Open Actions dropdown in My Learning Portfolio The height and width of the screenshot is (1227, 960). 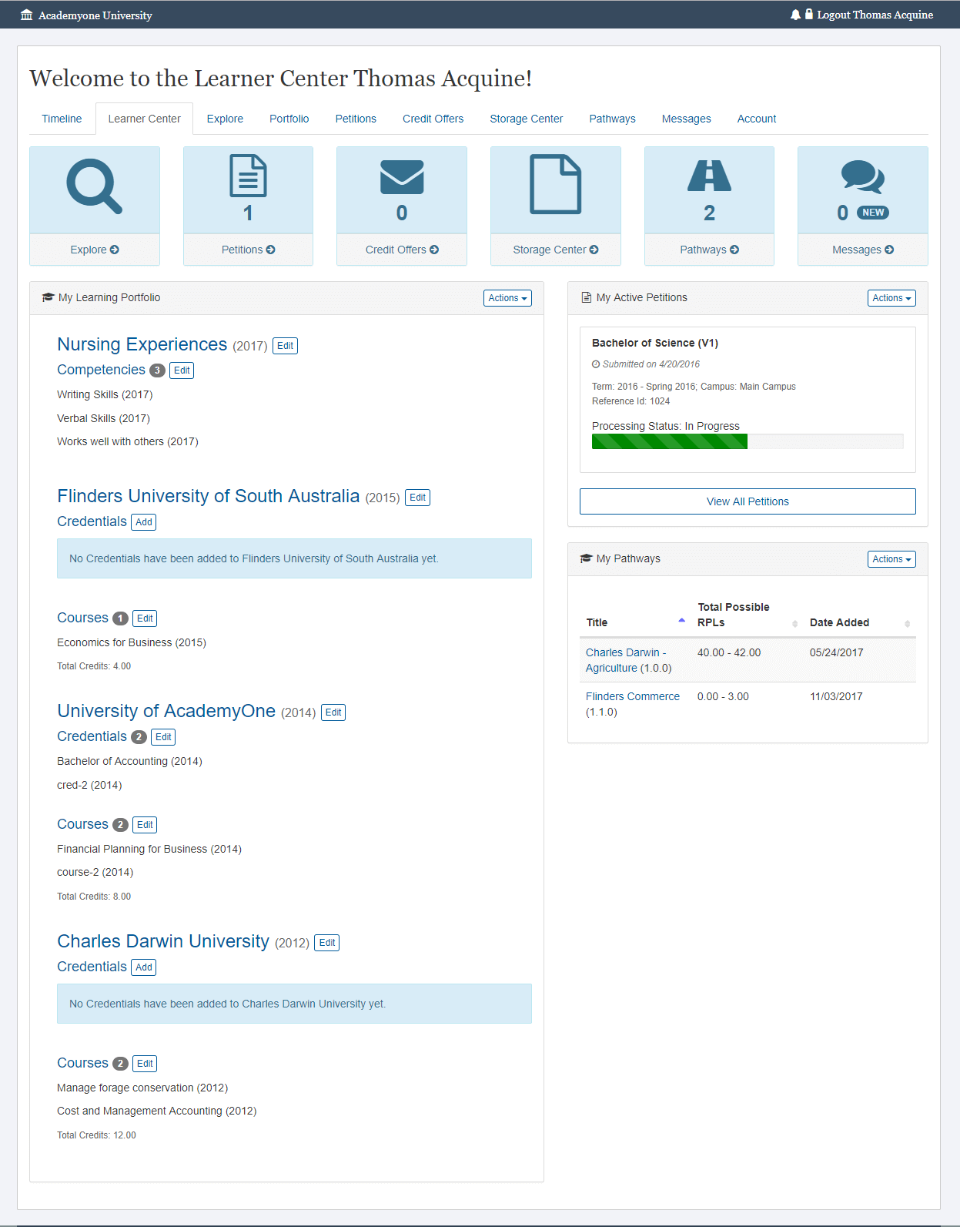pos(507,298)
